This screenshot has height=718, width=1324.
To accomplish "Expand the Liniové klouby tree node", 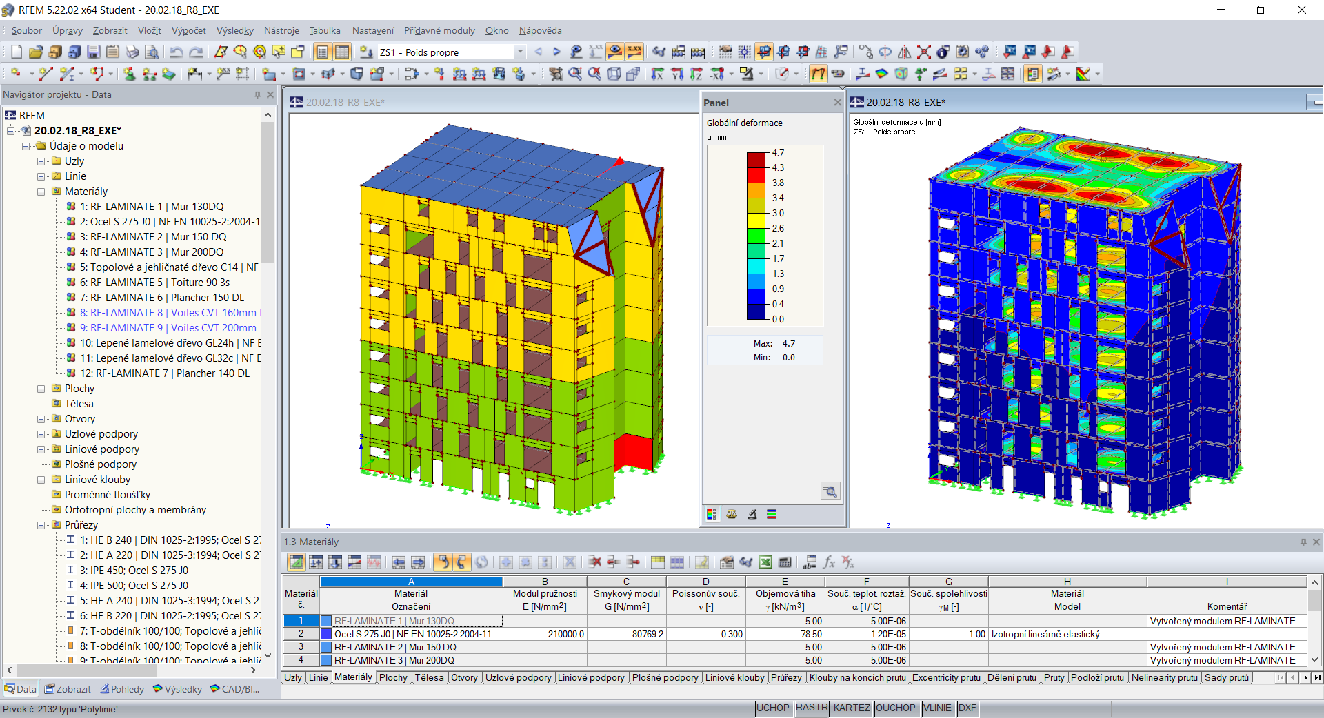I will coord(41,480).
